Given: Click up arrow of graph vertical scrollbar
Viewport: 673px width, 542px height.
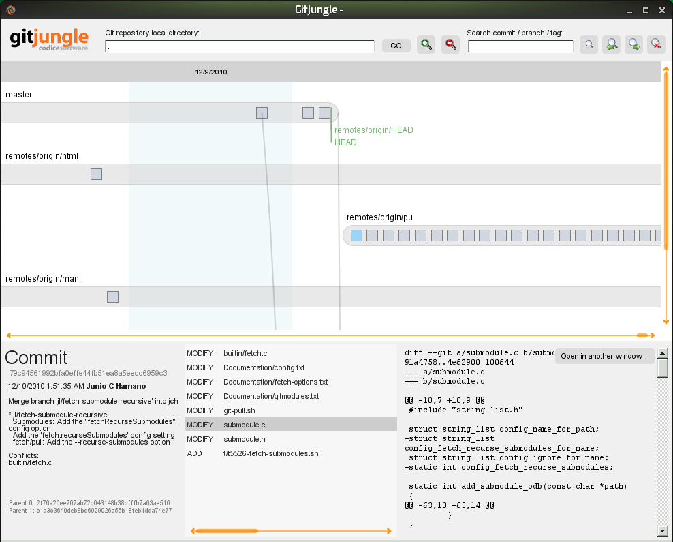Looking at the screenshot, I should (x=666, y=69).
